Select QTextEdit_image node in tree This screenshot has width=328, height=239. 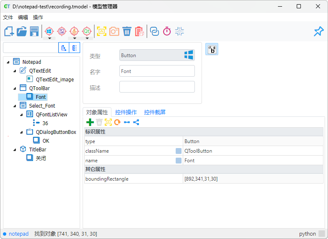[55, 79]
